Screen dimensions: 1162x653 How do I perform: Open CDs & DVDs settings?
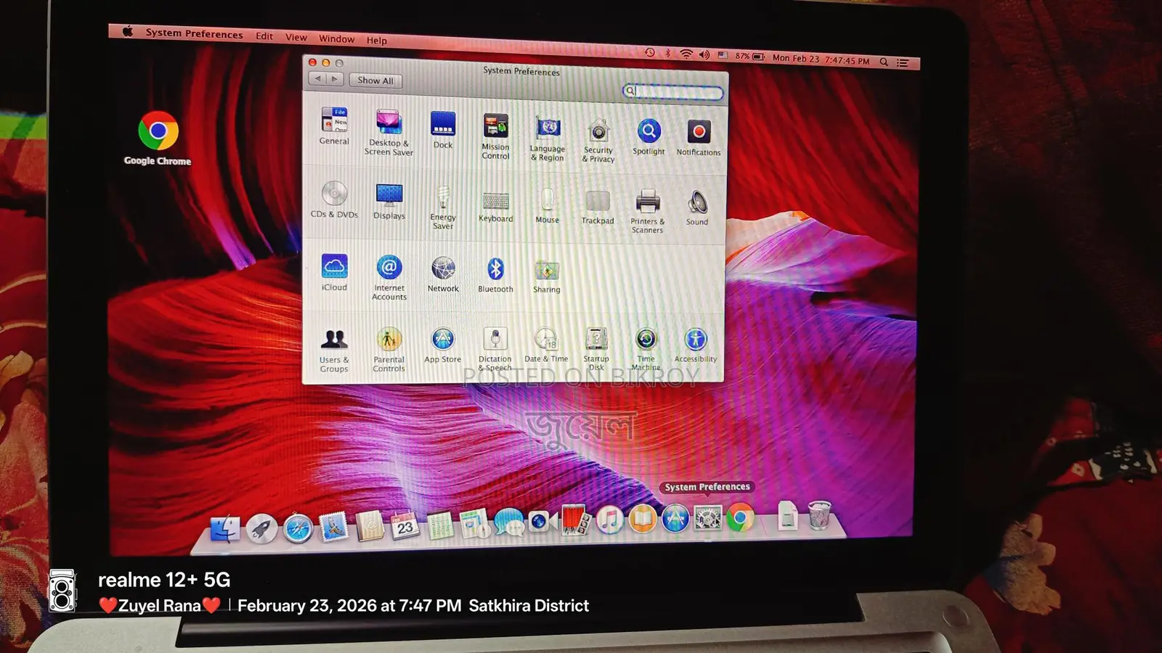click(x=334, y=200)
